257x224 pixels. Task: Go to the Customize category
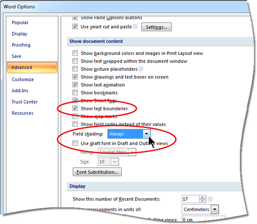tap(23, 80)
